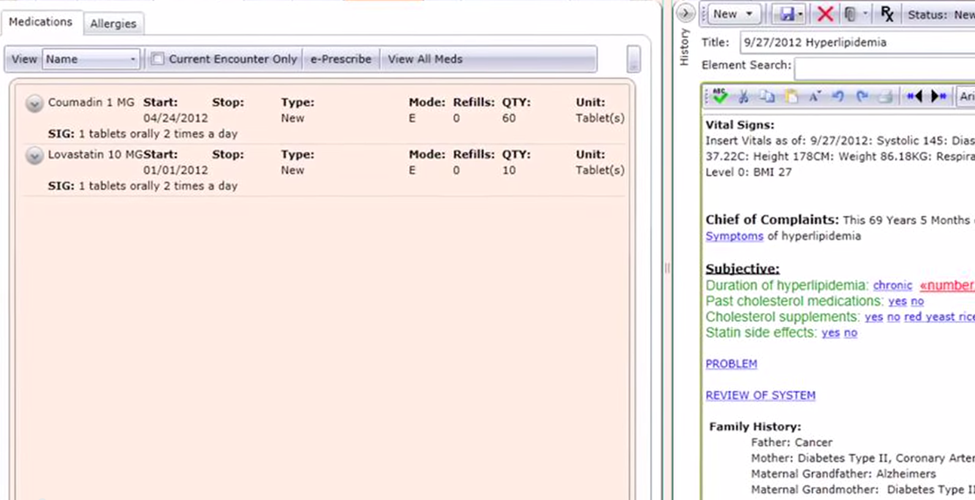Image resolution: width=975 pixels, height=500 pixels.
Task: Click Lovastatin start date 01/01/2012
Action: (176, 170)
